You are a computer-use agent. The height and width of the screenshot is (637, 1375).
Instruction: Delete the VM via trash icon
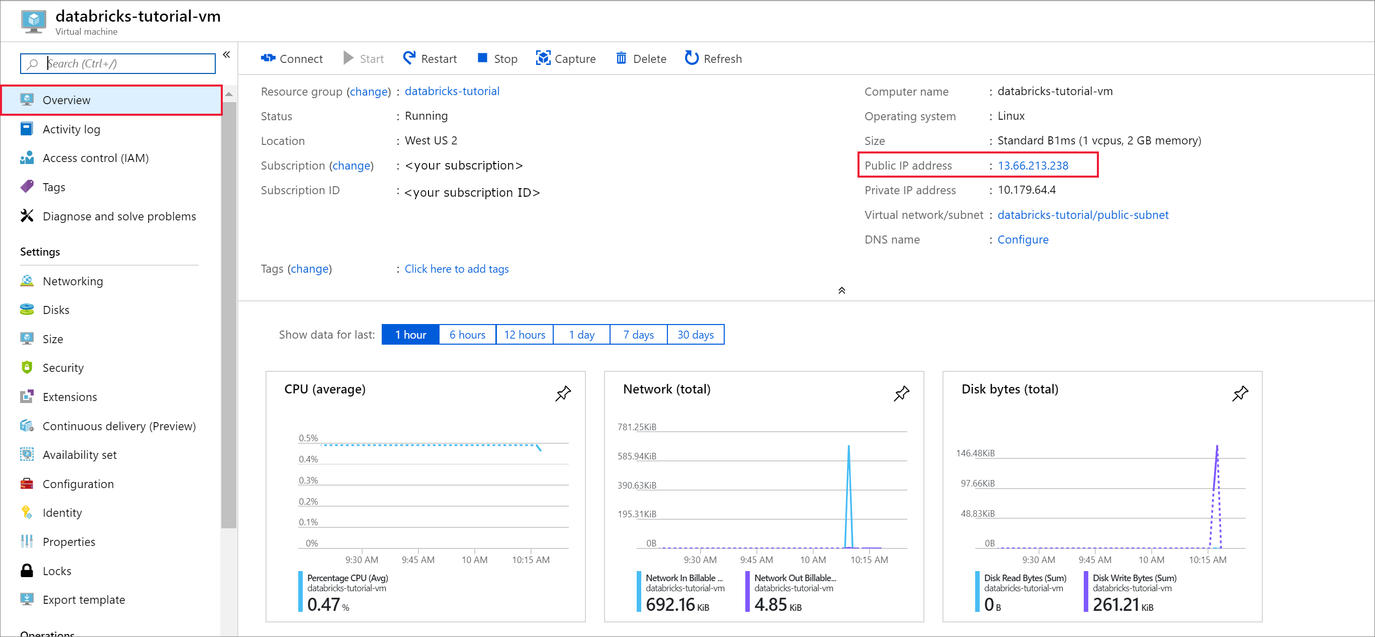coord(621,58)
